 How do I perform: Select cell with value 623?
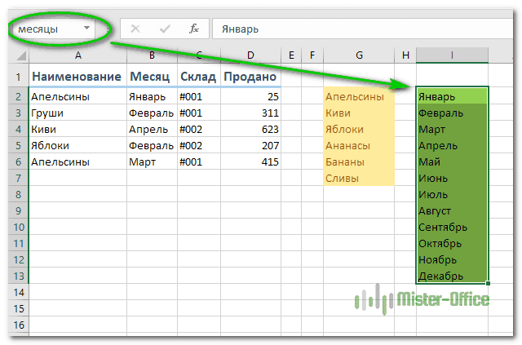(x=250, y=129)
